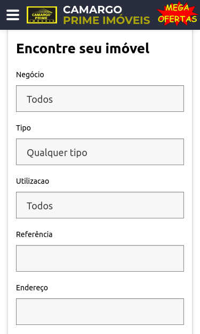Click the Tipo field label
Screen dimensions: 200x334
[23, 128]
